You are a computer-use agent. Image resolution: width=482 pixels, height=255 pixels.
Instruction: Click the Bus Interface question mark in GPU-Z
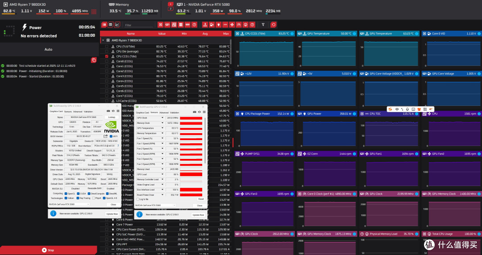pos(118,146)
